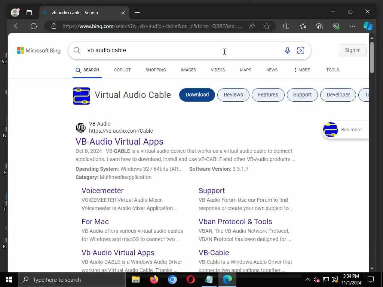Click the Support pill button
The image size is (383, 287).
pos(302,95)
